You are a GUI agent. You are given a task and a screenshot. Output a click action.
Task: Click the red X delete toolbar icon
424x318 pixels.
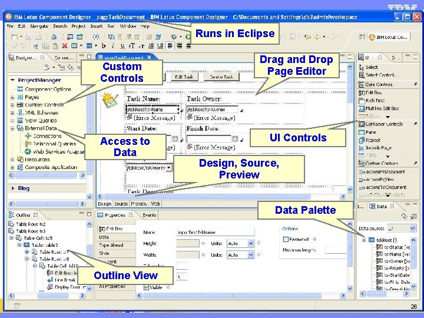click(x=64, y=46)
